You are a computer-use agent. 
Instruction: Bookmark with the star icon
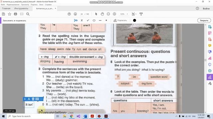coord(10,14)
